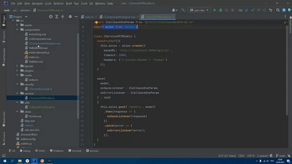
Task: Select Home.vue in views folder
Action: [x=35, y=116]
